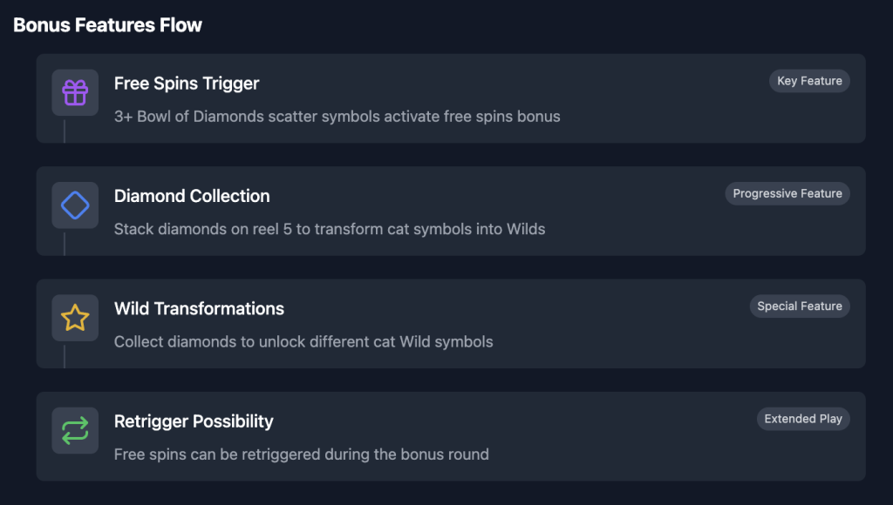Click the Special Feature badge

click(x=800, y=306)
